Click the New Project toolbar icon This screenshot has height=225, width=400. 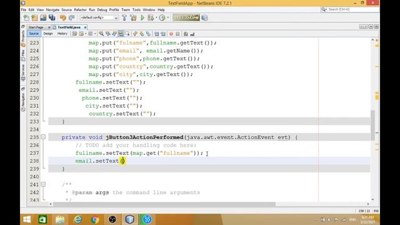click(35, 17)
